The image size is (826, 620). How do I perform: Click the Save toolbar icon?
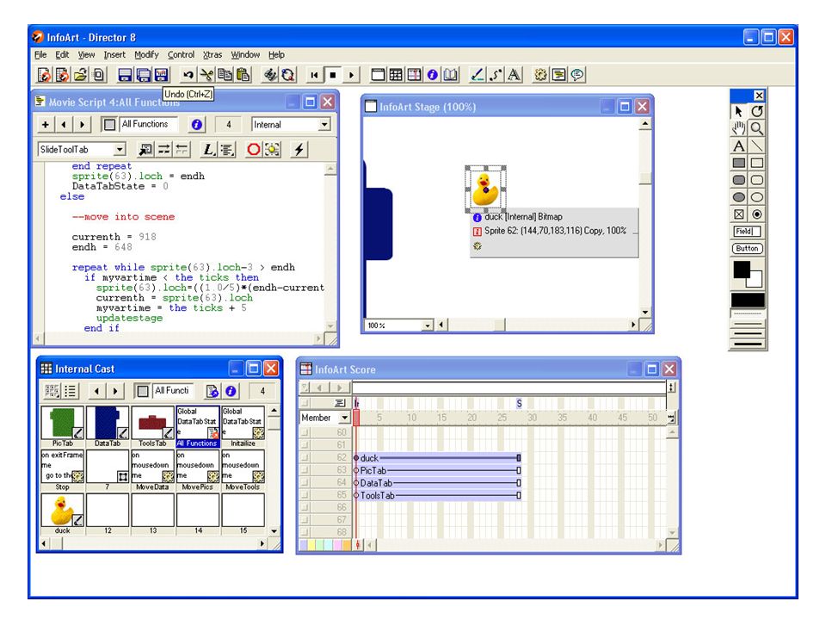click(x=125, y=75)
